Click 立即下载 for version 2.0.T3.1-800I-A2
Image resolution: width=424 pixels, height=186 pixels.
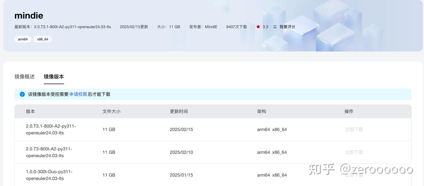point(354,129)
